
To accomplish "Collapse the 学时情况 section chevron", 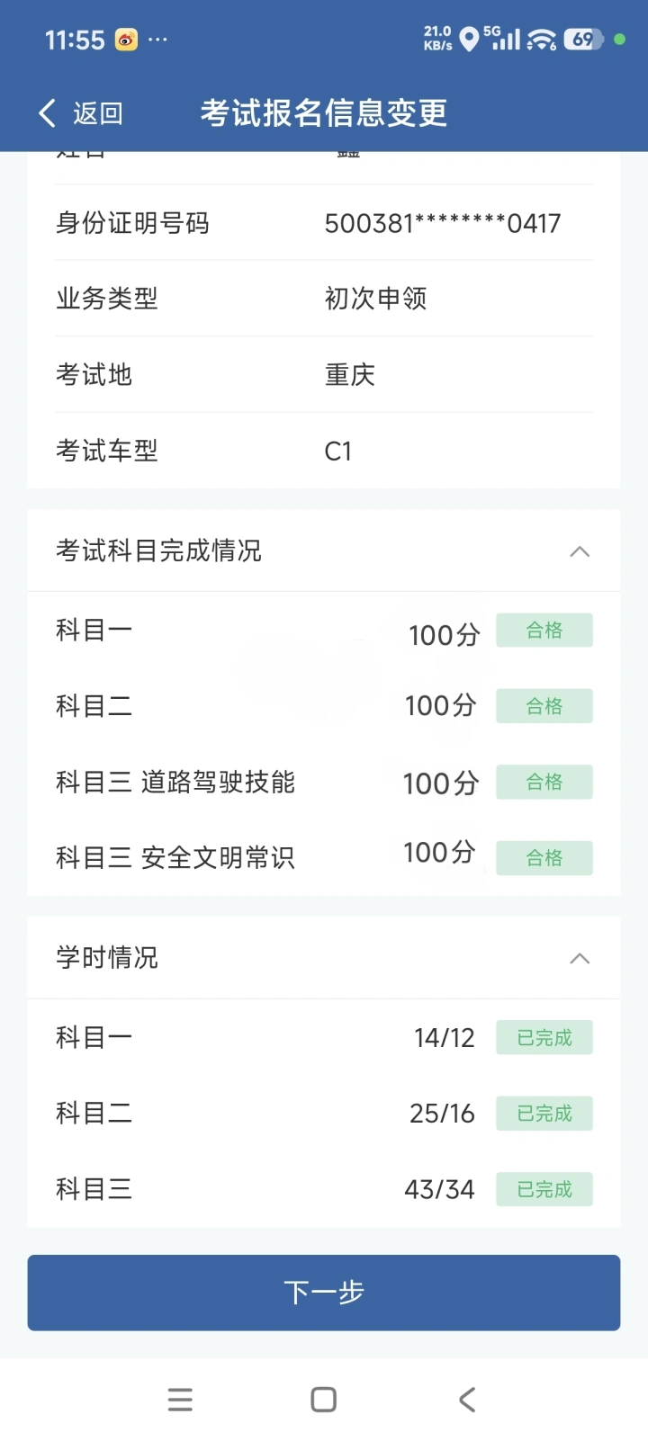I will [580, 958].
